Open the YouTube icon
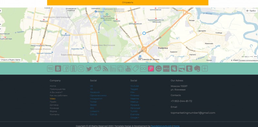This screenshot has height=127, width=258. tap(128, 69)
